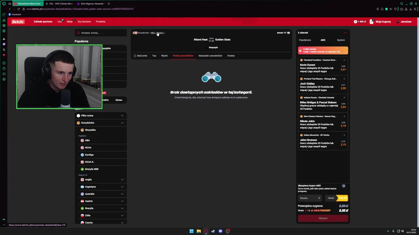Remove the Nikola Jokic bet

(x=344, y=116)
